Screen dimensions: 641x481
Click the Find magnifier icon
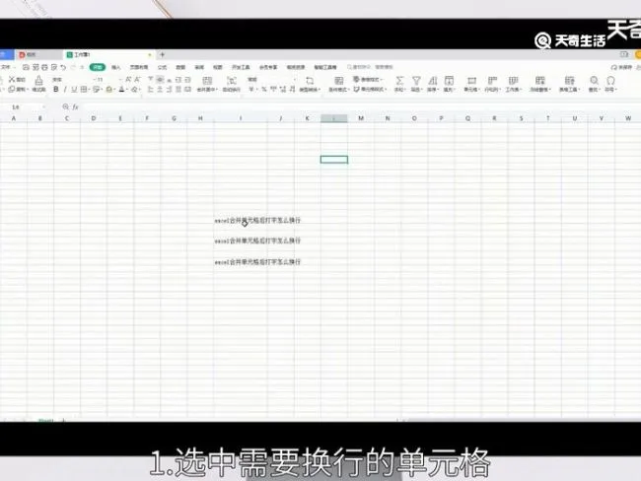coord(594,83)
